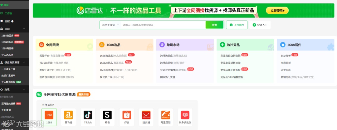Screen dimensions: 337x130
Task: Open the 1688选品库 link in 1688选品 card
Action: tap(114, 56)
